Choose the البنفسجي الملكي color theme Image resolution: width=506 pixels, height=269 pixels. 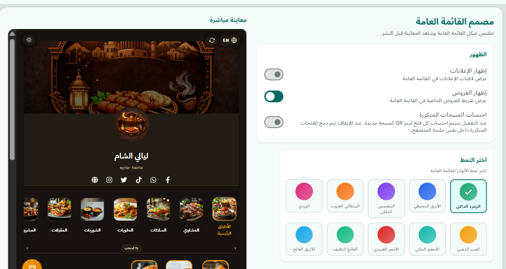pyautogui.click(x=386, y=199)
